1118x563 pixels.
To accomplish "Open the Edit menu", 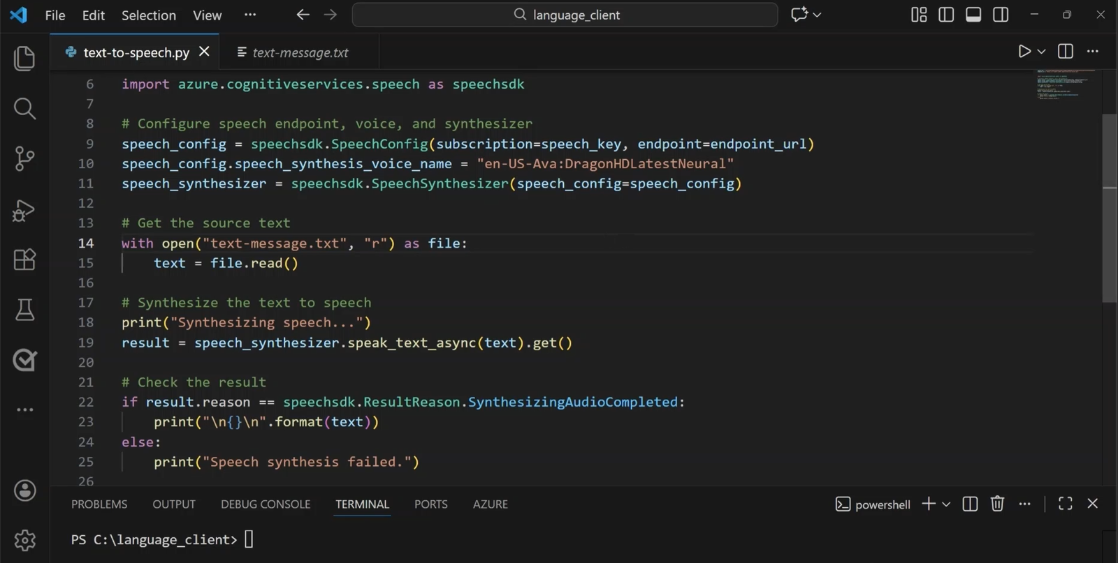I will 94,15.
